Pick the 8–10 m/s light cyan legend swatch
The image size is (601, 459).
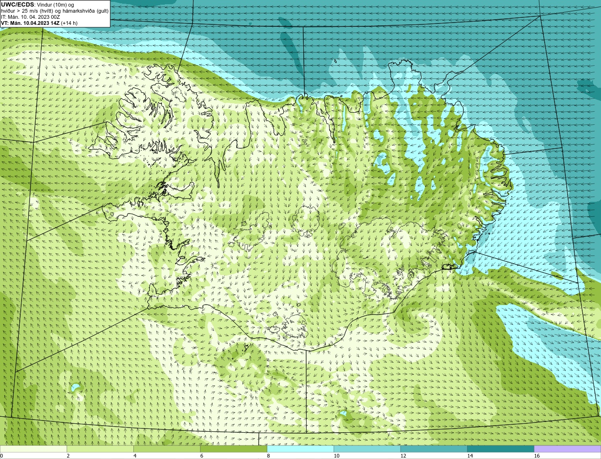tap(300, 449)
